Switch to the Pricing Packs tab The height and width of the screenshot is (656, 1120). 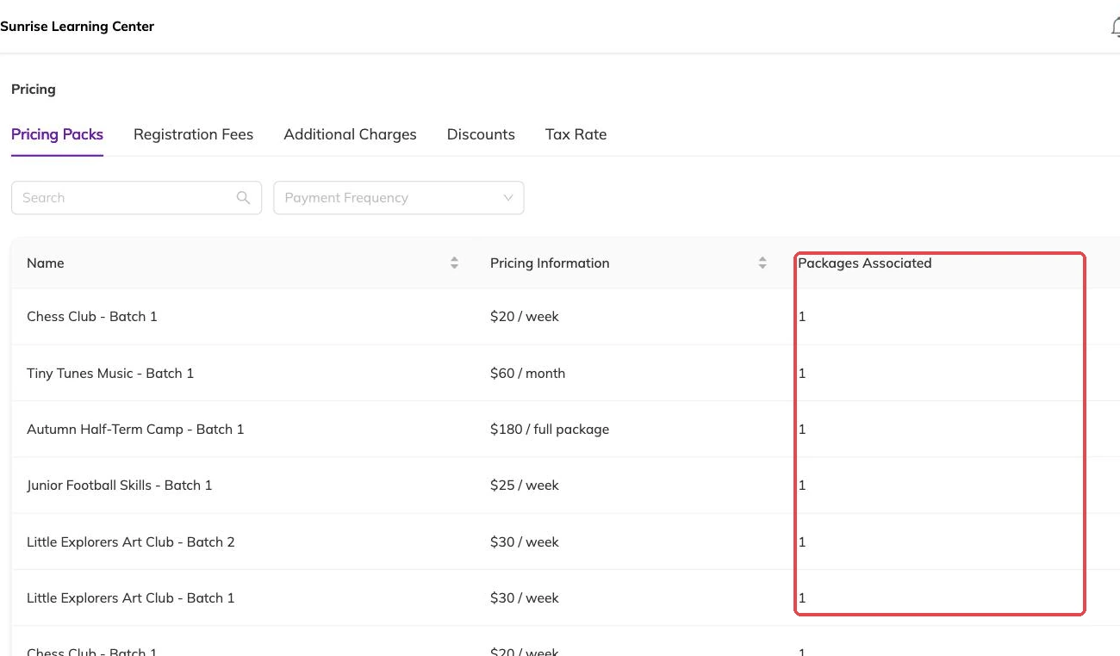(57, 134)
